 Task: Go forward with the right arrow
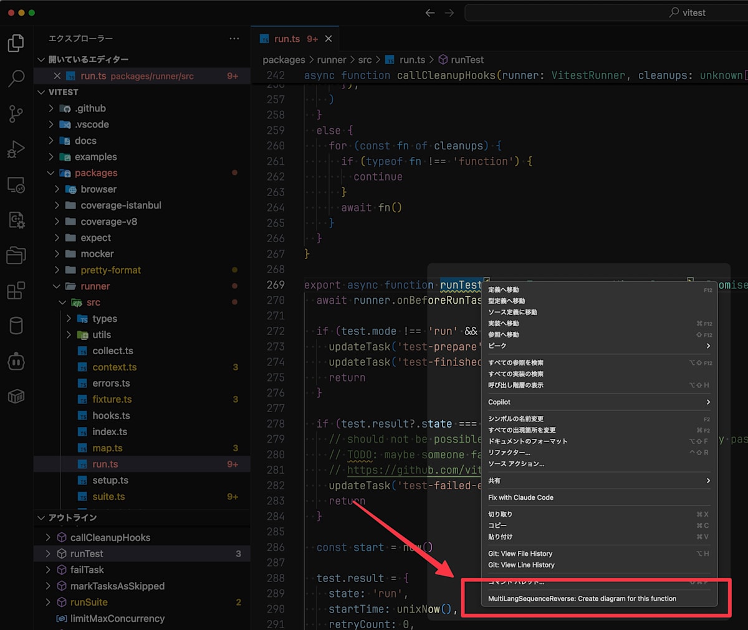449,12
